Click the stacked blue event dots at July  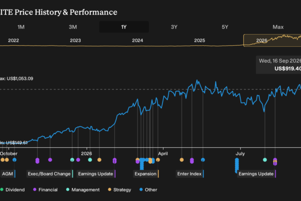237,165
